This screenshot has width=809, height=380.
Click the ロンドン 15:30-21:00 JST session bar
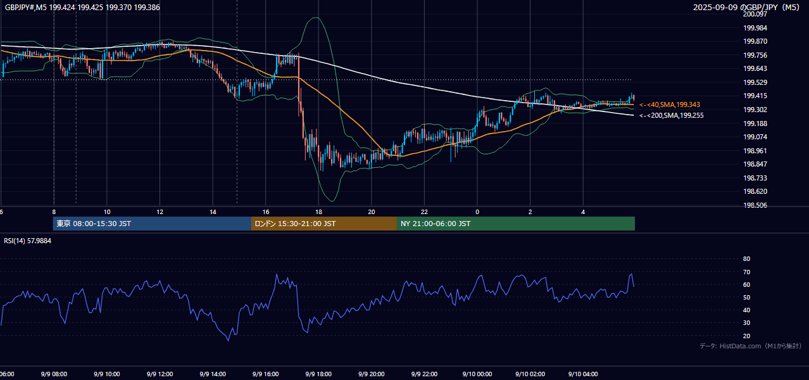tap(324, 224)
